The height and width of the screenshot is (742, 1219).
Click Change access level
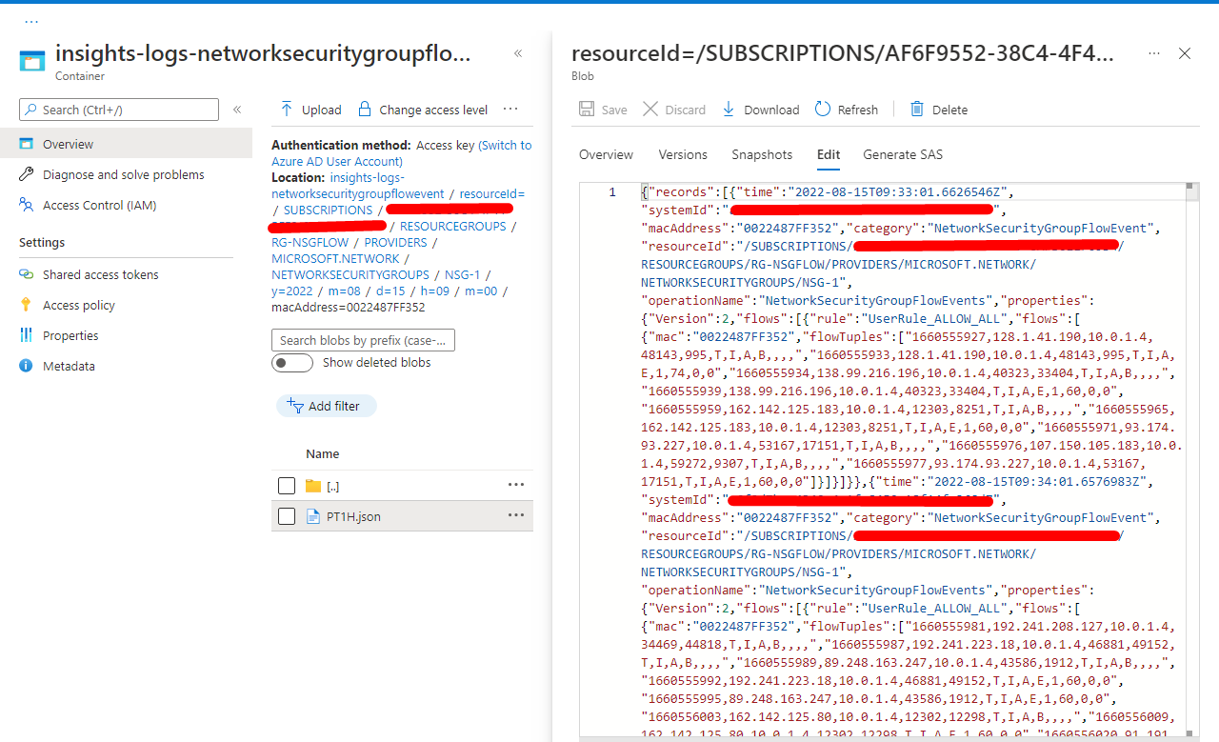[423, 110]
